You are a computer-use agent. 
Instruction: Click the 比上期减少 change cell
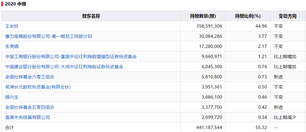(285, 117)
